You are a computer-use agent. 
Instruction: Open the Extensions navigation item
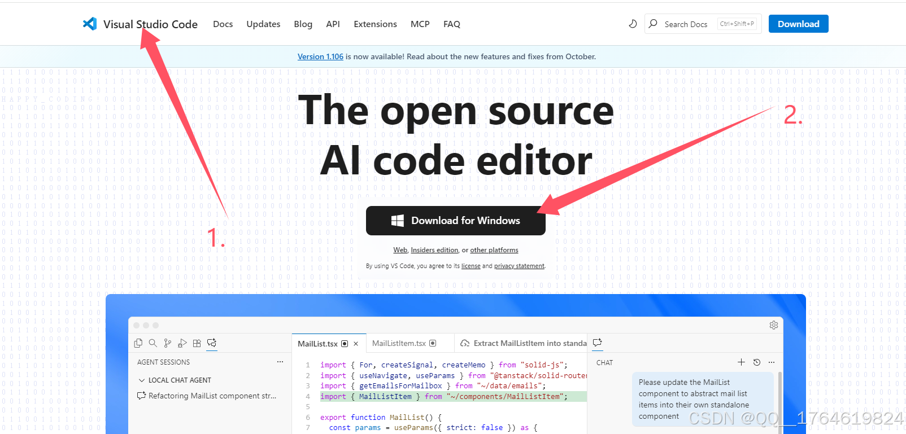tap(375, 24)
